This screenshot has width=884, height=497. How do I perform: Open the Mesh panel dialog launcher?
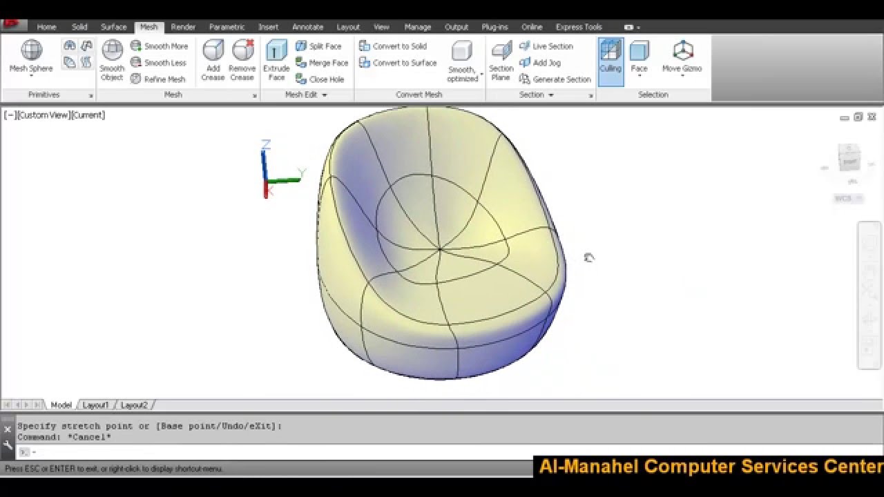tap(255, 95)
